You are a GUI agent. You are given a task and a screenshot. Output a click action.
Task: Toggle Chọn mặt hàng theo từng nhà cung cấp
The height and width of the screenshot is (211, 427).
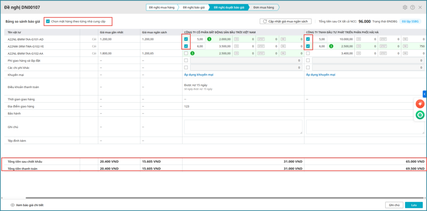coord(48,21)
